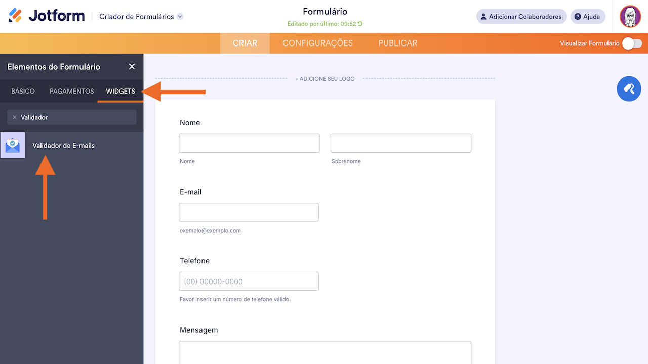Close the Elementos do Formulário panel

132,67
